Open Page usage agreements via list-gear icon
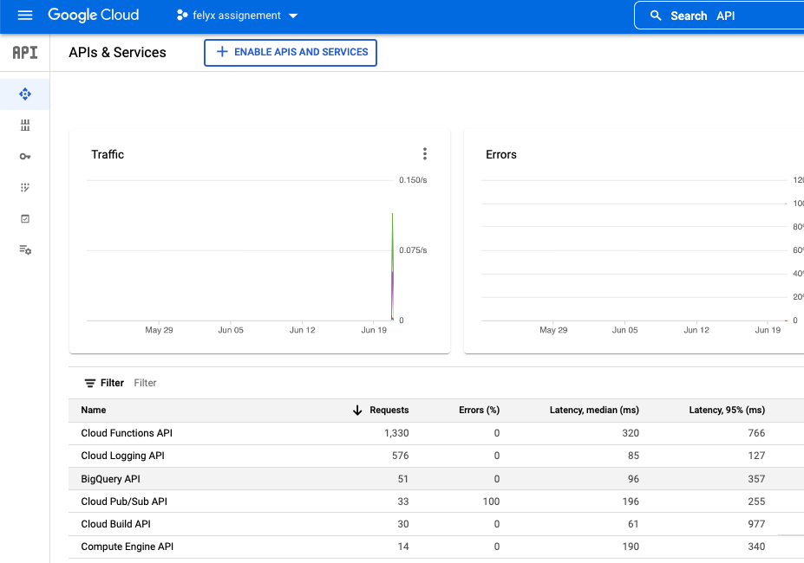Viewport: 804px width, 563px height. (x=24, y=249)
